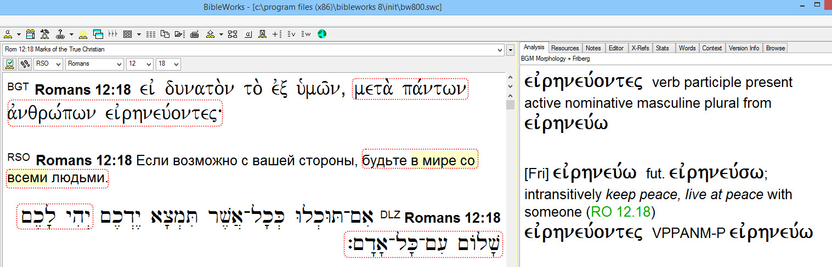The width and height of the screenshot is (832, 267).
Task: Click the keyboard icon on toolbar
Action: 195,34
